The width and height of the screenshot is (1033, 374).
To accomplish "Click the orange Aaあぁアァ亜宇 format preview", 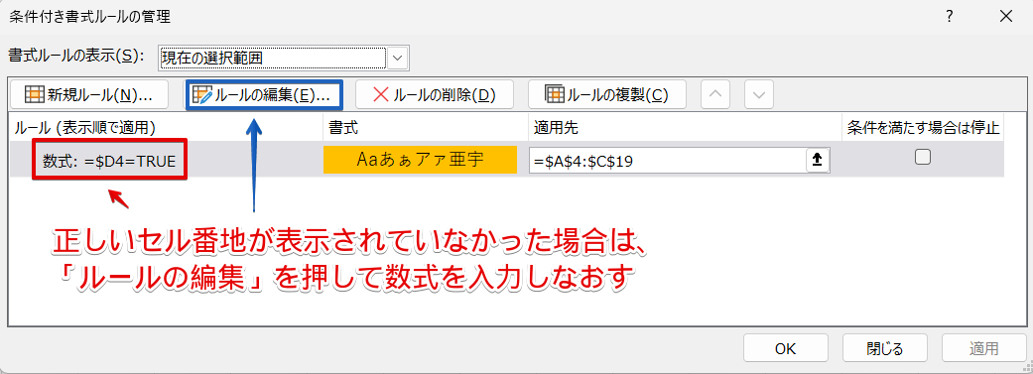I will [x=420, y=160].
